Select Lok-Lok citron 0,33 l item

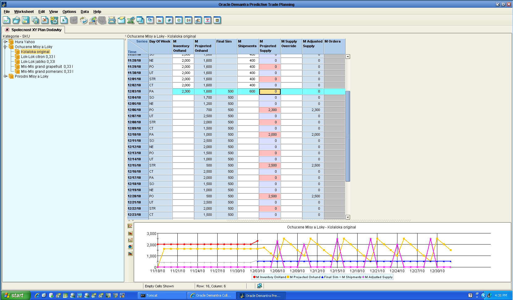pyautogui.click(x=38, y=57)
